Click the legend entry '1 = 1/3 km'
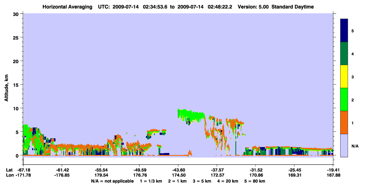This screenshot has height=189, width=370. (x=151, y=181)
